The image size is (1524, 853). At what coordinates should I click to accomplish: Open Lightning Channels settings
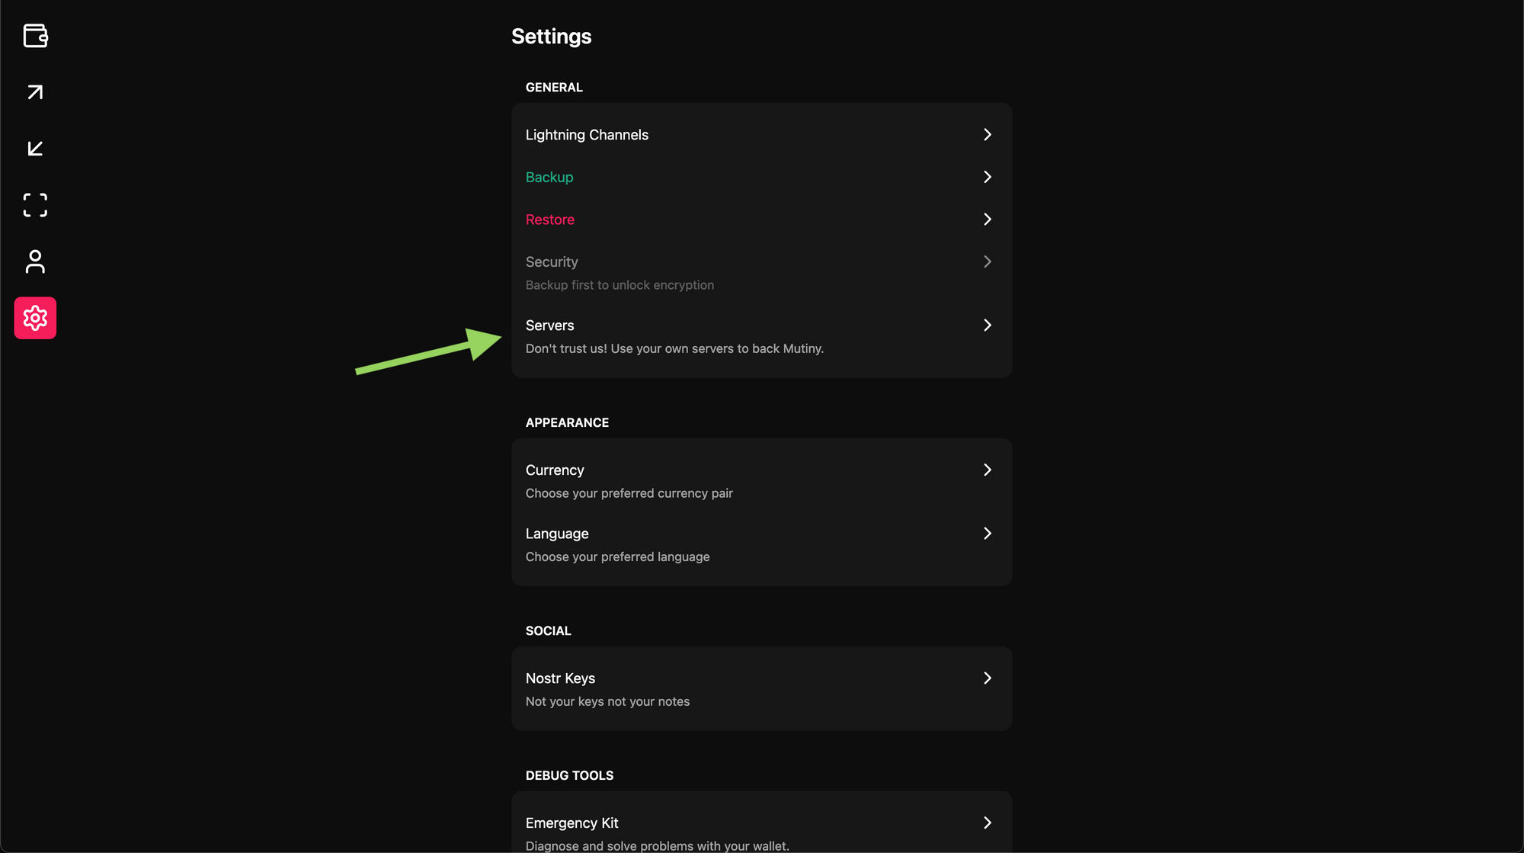pyautogui.click(x=587, y=135)
